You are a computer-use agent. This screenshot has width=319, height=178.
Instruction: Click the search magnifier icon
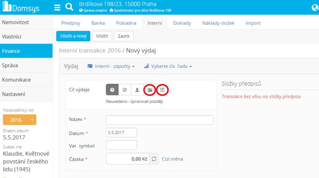69,7
